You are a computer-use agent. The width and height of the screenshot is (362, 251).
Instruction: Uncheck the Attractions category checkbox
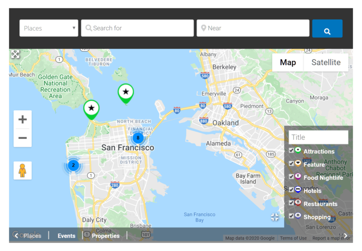(x=291, y=150)
